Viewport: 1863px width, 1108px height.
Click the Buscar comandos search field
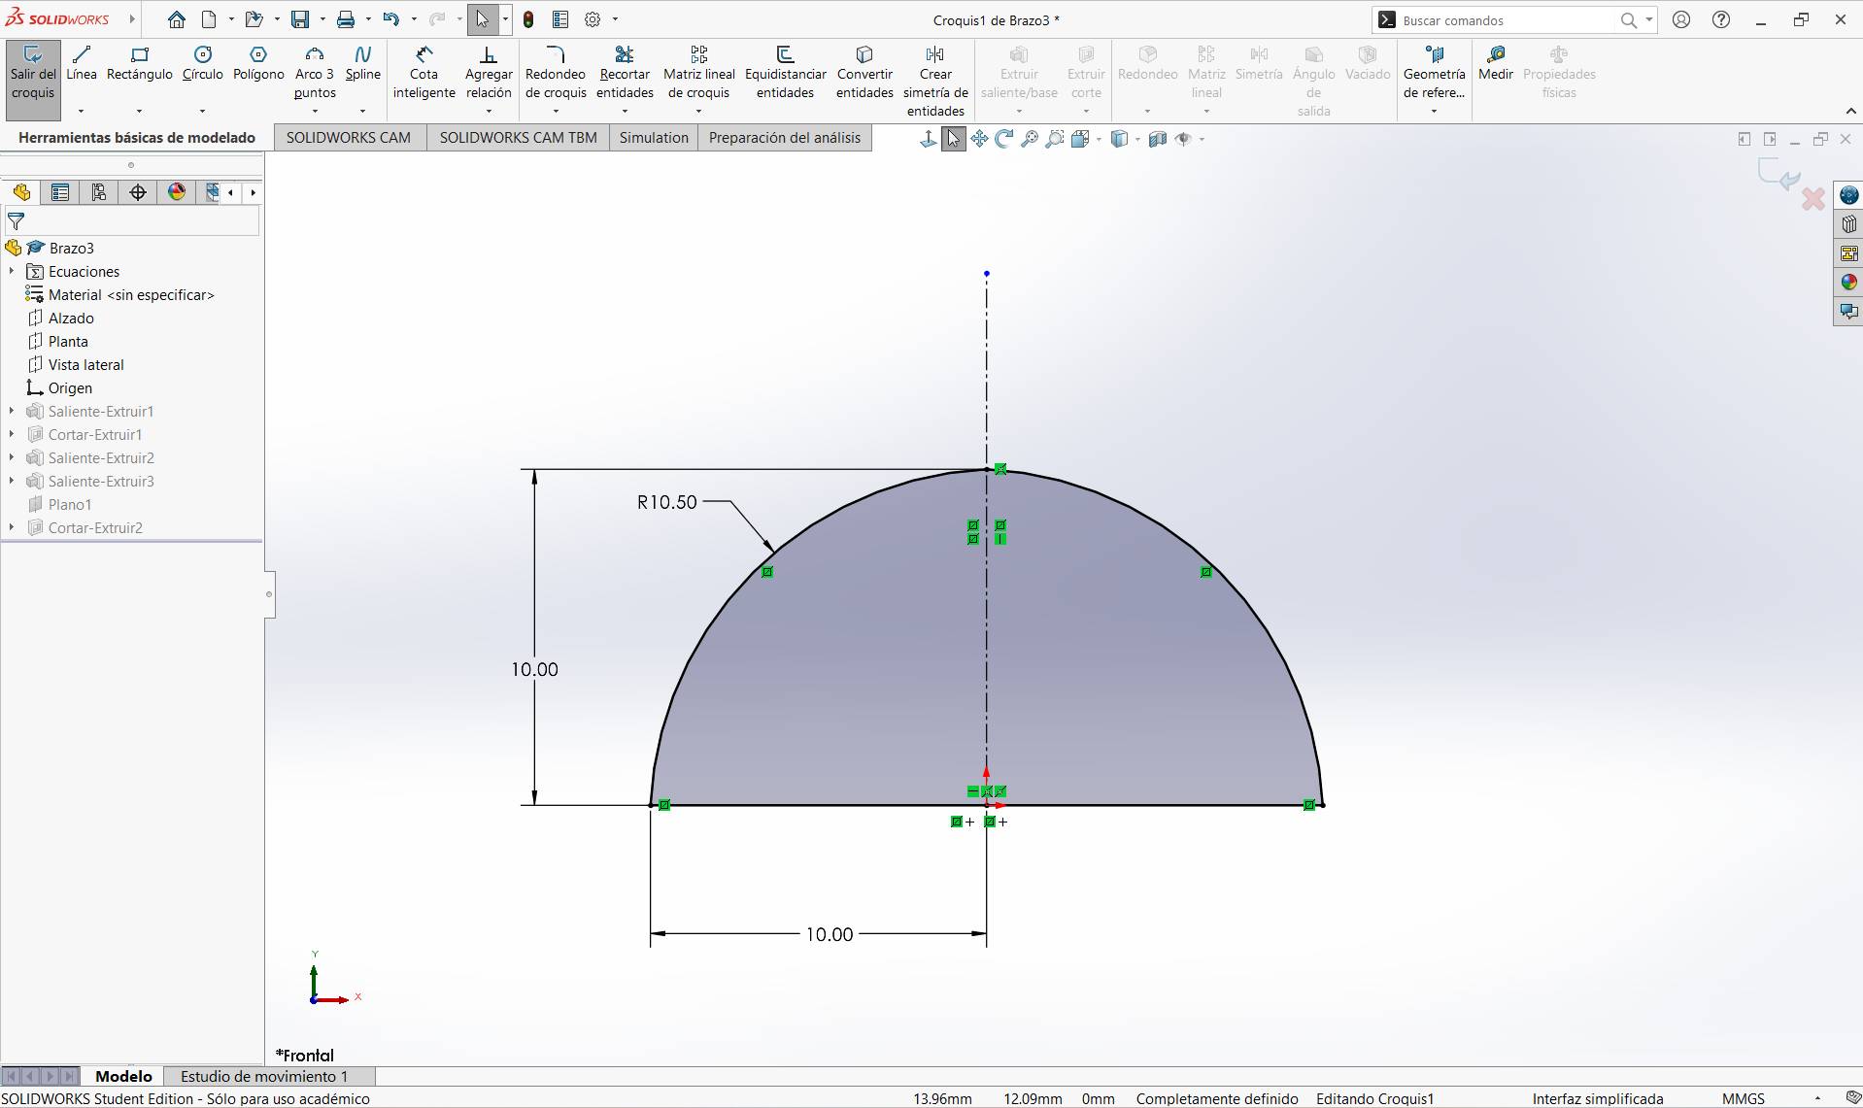(x=1507, y=19)
